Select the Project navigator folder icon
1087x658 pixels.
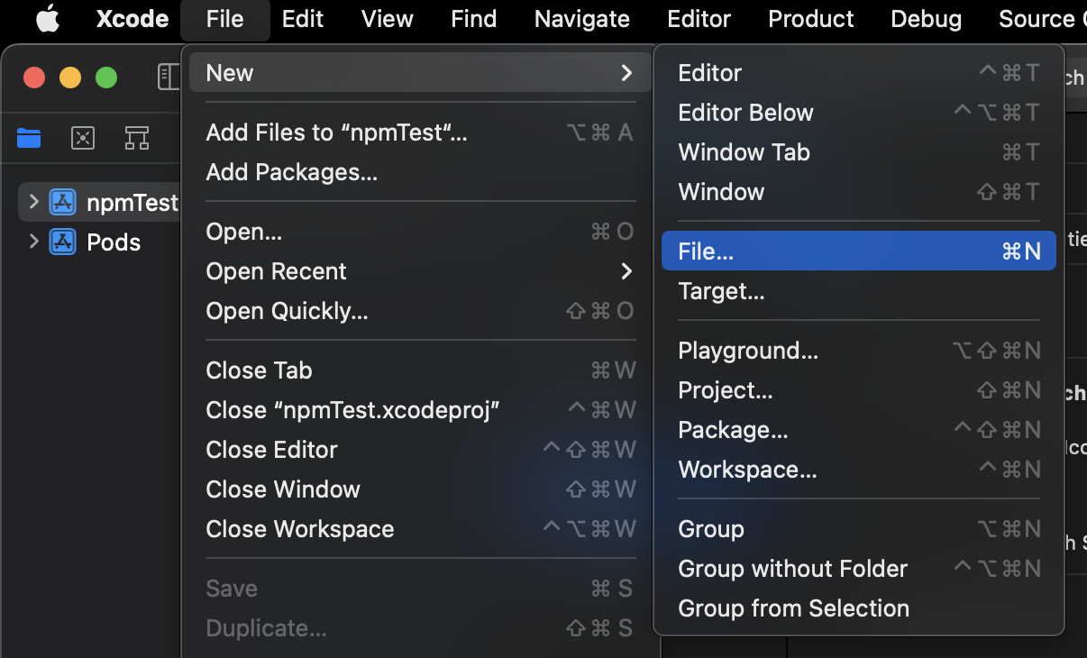click(x=29, y=138)
